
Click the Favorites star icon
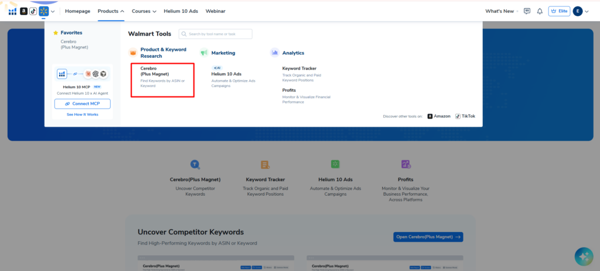pos(56,33)
